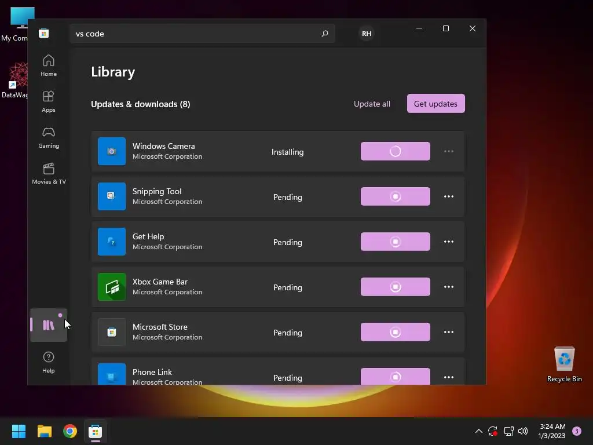
Task: Click Microsoft Store app icon in list
Action: point(112,332)
